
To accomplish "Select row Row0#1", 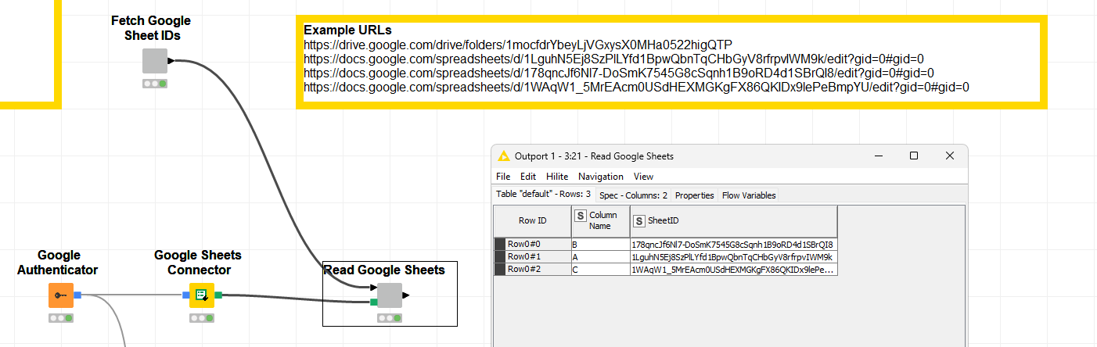I will pos(533,256).
